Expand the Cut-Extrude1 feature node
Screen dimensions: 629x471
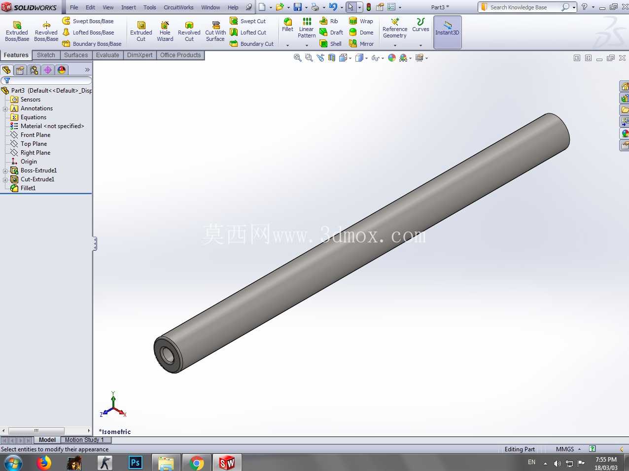5,179
